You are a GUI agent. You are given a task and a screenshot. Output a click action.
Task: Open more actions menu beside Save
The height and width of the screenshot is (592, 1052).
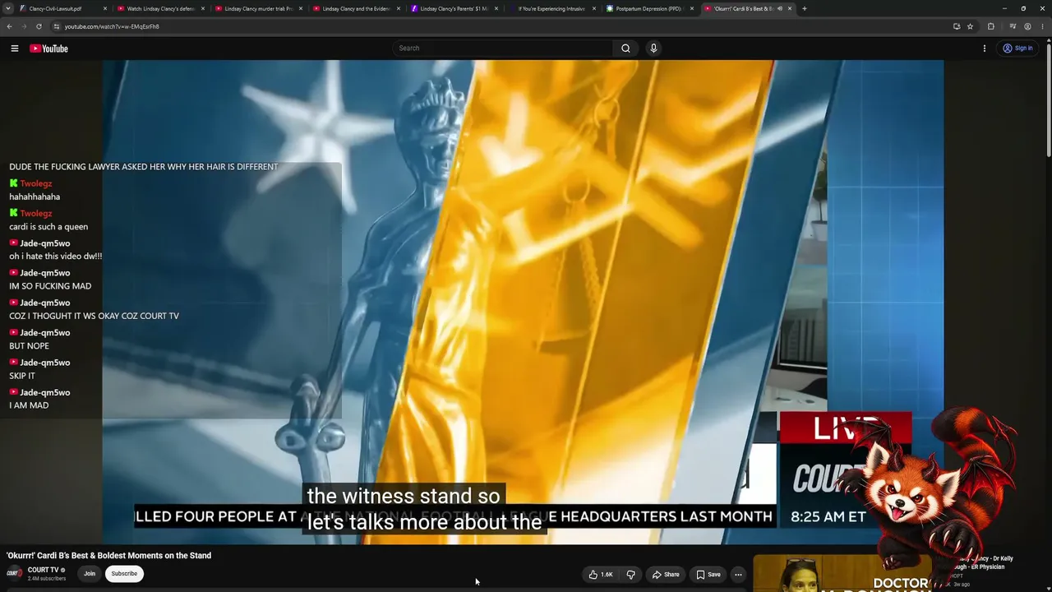(x=738, y=575)
